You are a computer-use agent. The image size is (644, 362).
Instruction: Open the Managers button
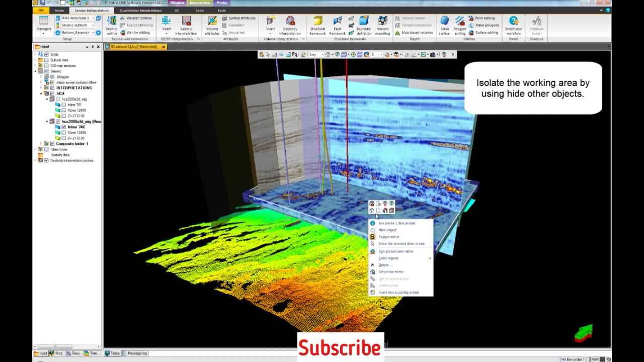click(x=44, y=25)
